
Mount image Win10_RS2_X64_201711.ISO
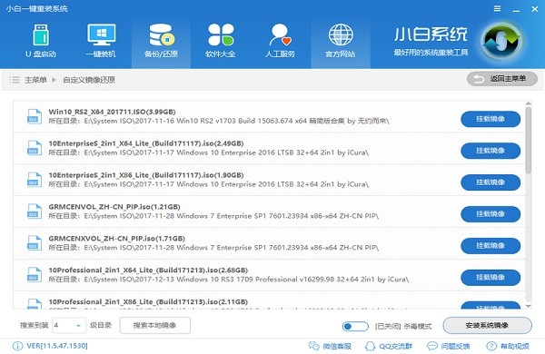490,119
